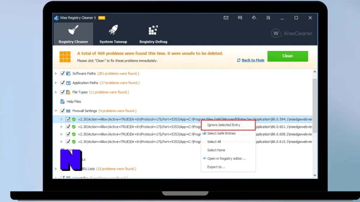Expand the 86.0.594.1 firewall entry
The image size is (360, 202).
click(x=61, y=119)
